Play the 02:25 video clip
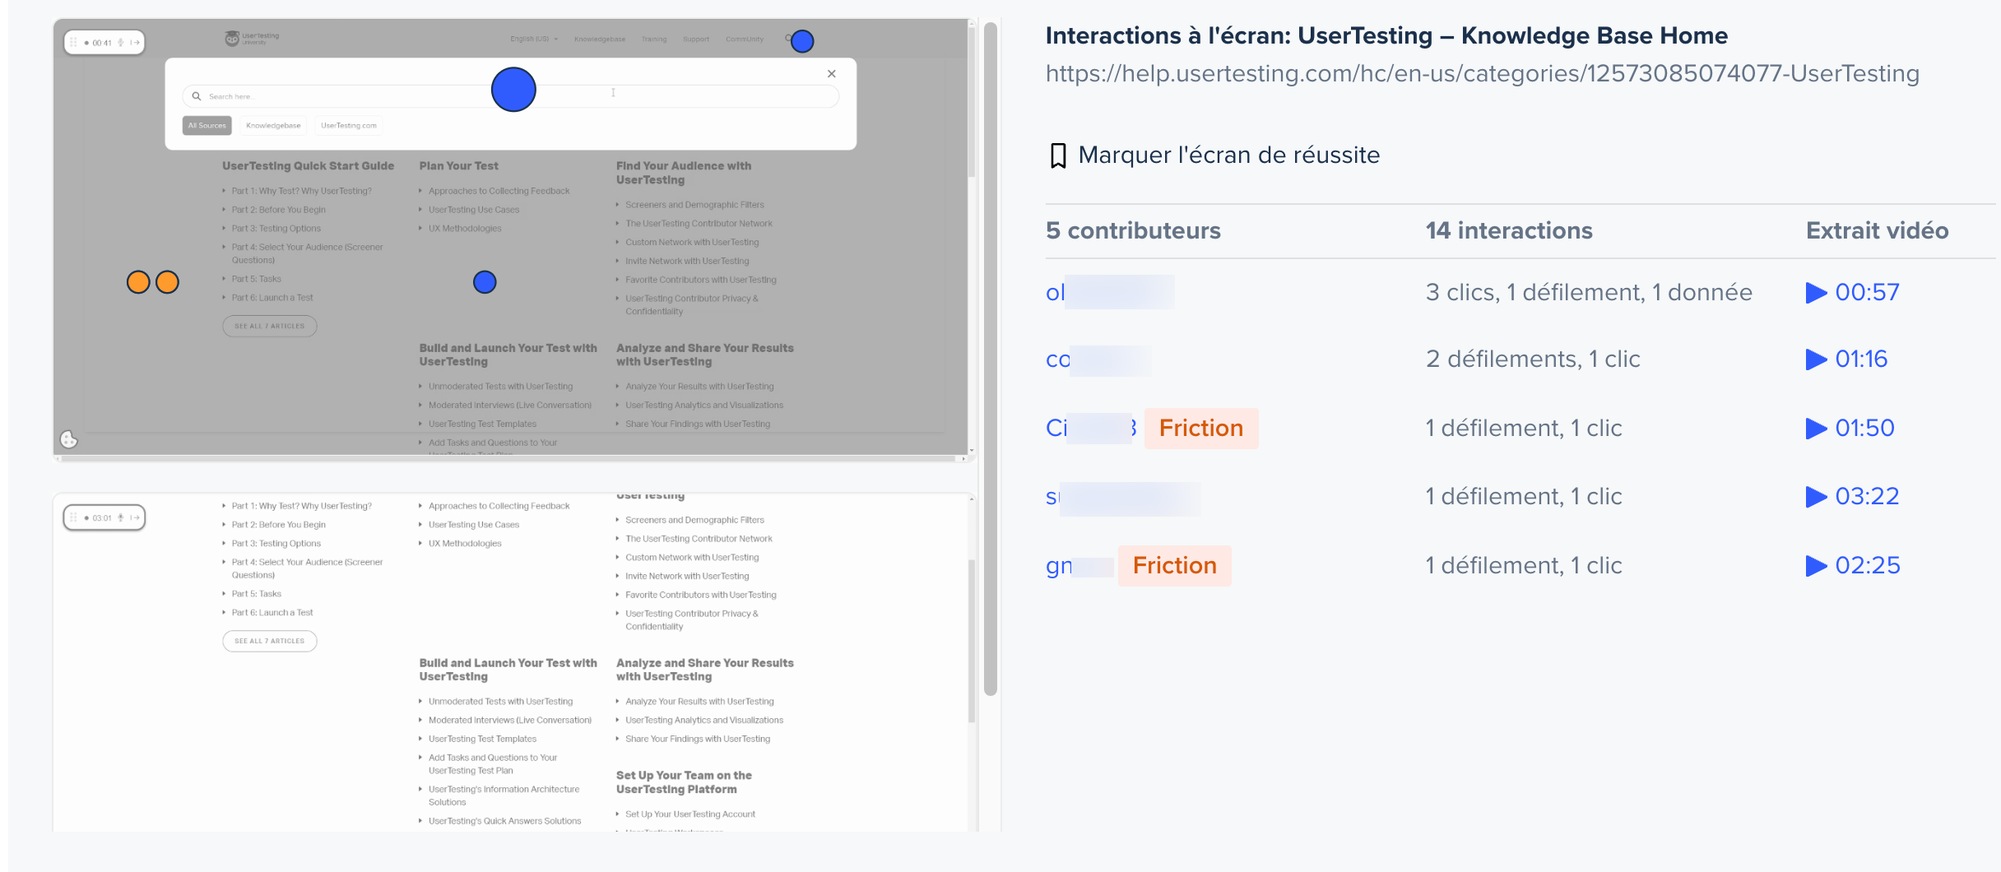2001x872 pixels. point(1852,566)
